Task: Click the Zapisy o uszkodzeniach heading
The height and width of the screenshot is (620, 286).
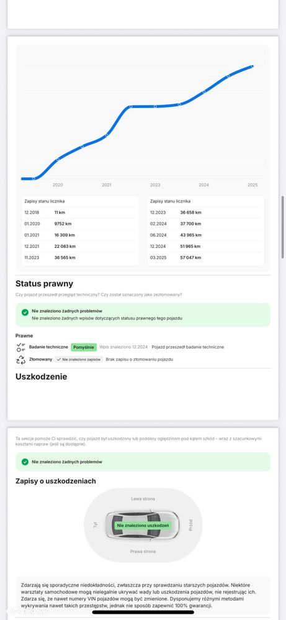Action: [x=56, y=481]
